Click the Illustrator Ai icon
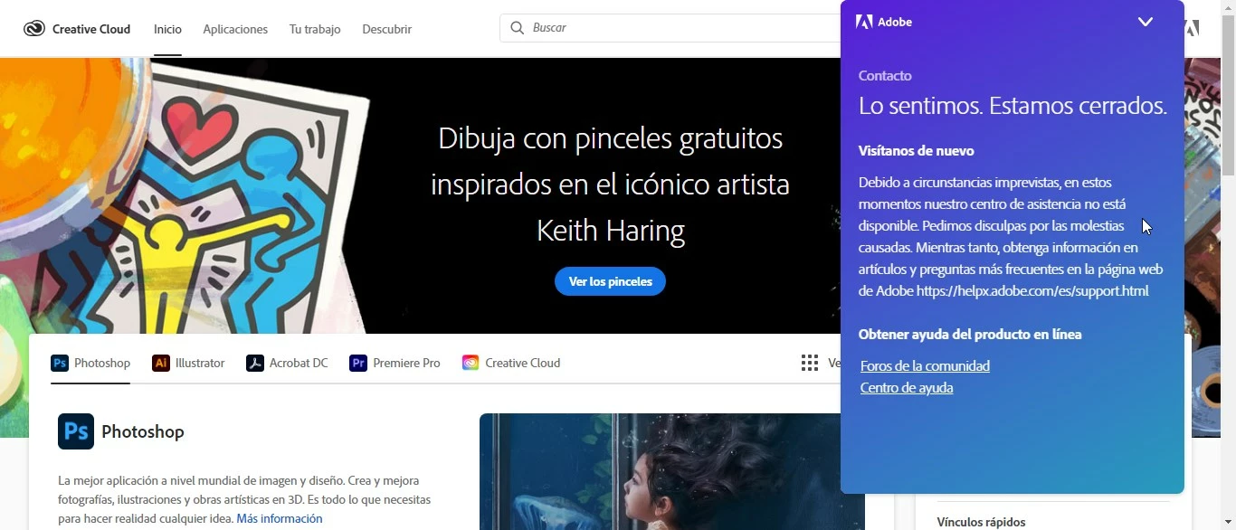 pos(161,363)
